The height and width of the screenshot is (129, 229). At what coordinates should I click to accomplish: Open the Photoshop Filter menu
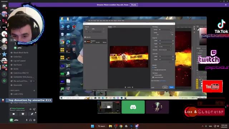pyautogui.click(x=107, y=21)
